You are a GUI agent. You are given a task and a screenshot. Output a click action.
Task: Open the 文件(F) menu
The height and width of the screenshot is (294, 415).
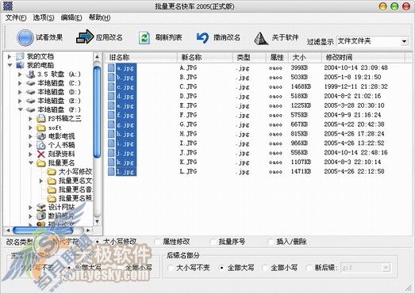pyautogui.click(x=16, y=17)
